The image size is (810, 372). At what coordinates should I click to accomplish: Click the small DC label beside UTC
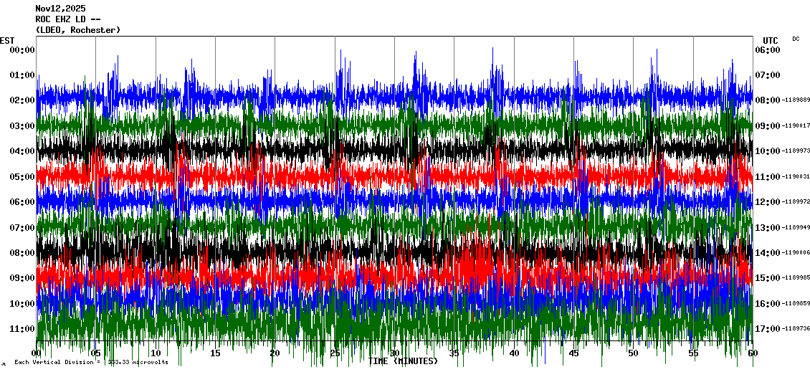(796, 39)
